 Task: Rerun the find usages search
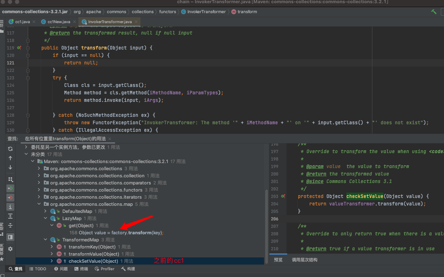tap(10, 149)
